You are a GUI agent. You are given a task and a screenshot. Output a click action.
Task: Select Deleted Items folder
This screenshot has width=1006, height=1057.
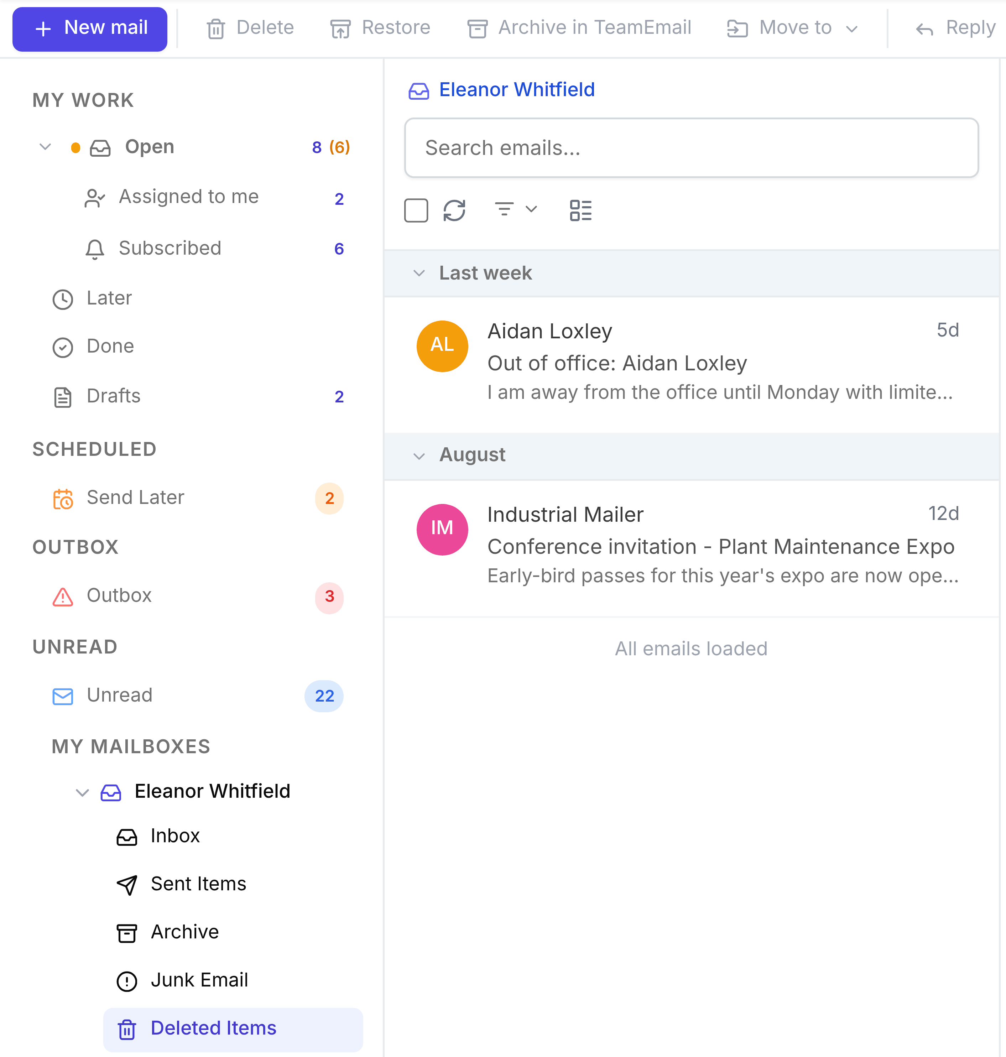point(233,1029)
